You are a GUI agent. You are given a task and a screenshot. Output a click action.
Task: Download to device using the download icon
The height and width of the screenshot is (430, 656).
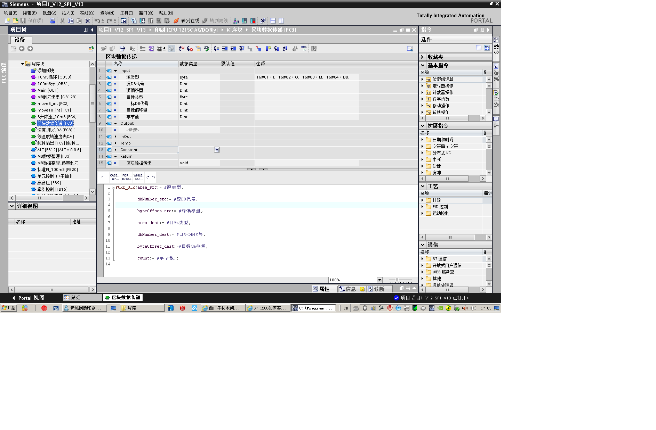coord(142,21)
